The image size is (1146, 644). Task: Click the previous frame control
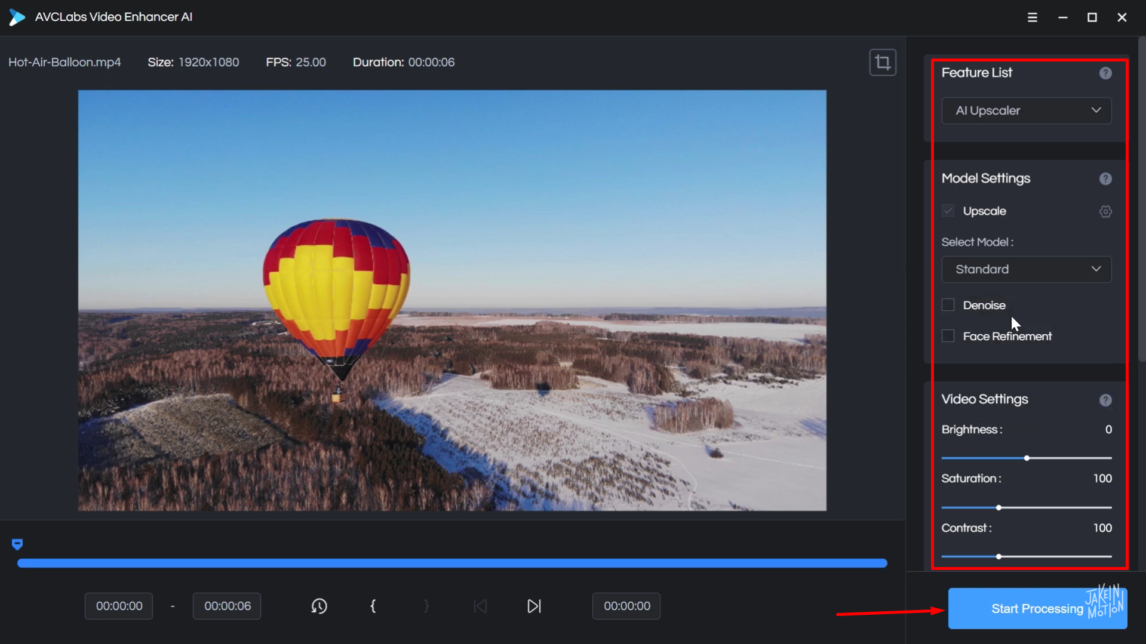point(480,606)
